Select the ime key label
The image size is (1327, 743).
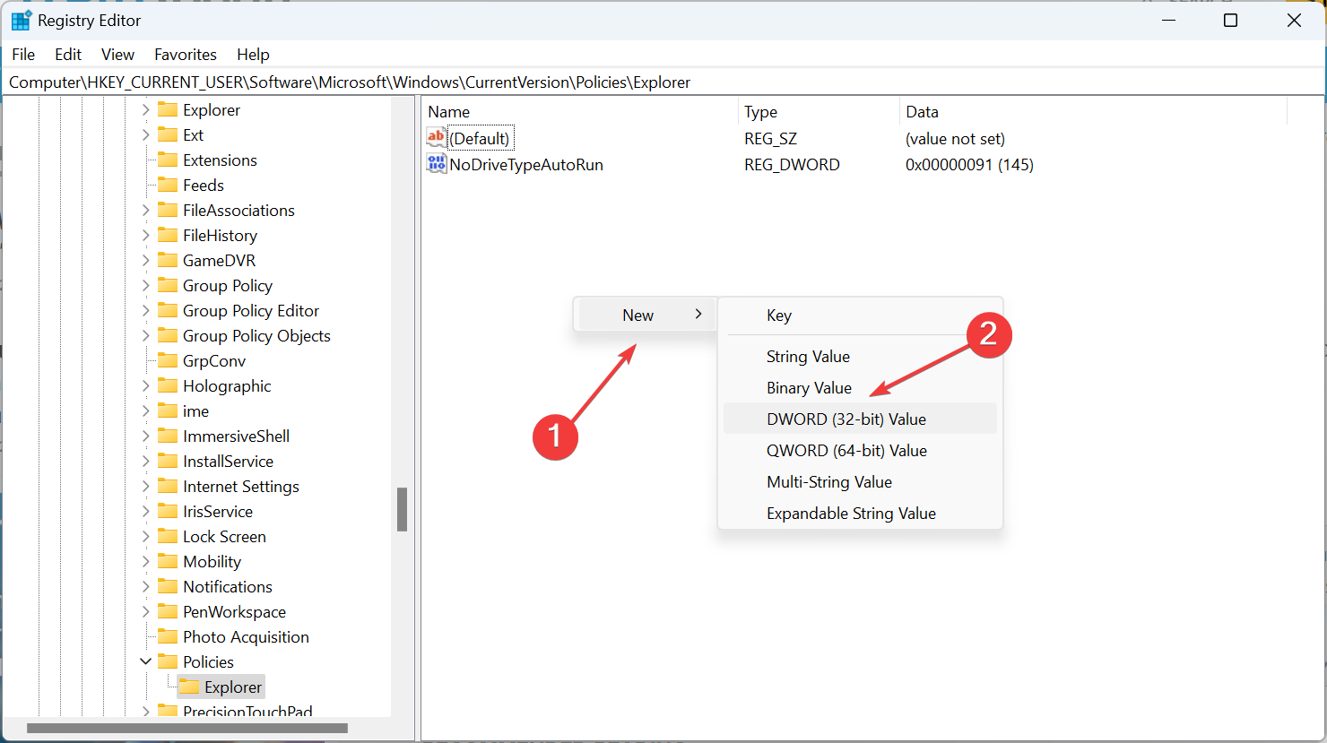pyautogui.click(x=195, y=411)
